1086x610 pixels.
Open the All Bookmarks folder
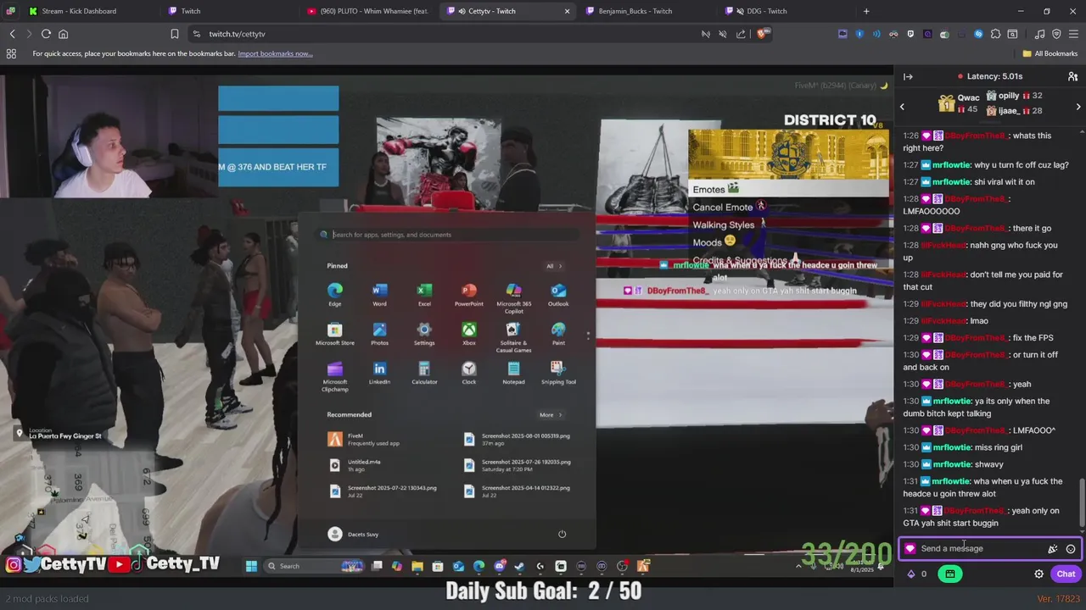pyautogui.click(x=1050, y=53)
